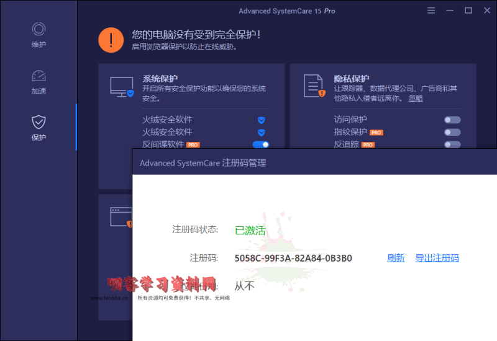The width and height of the screenshot is (497, 341).
Task: Open the hamburger options menu
Action: [431, 11]
